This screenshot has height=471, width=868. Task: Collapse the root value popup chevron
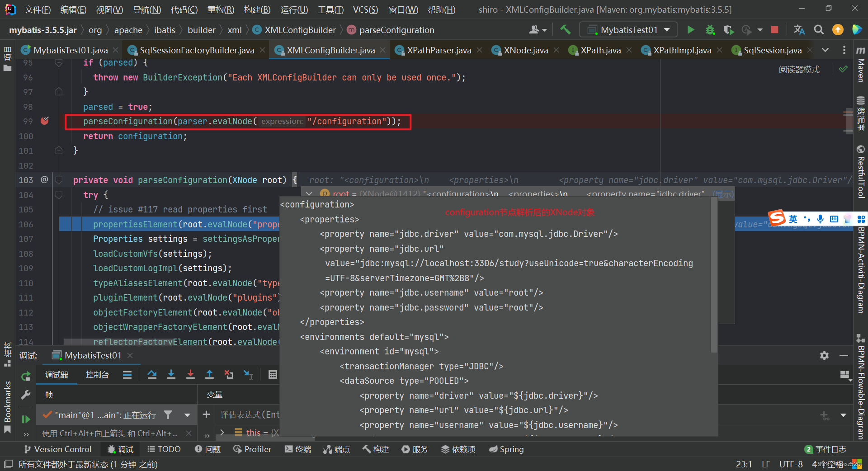(x=309, y=193)
